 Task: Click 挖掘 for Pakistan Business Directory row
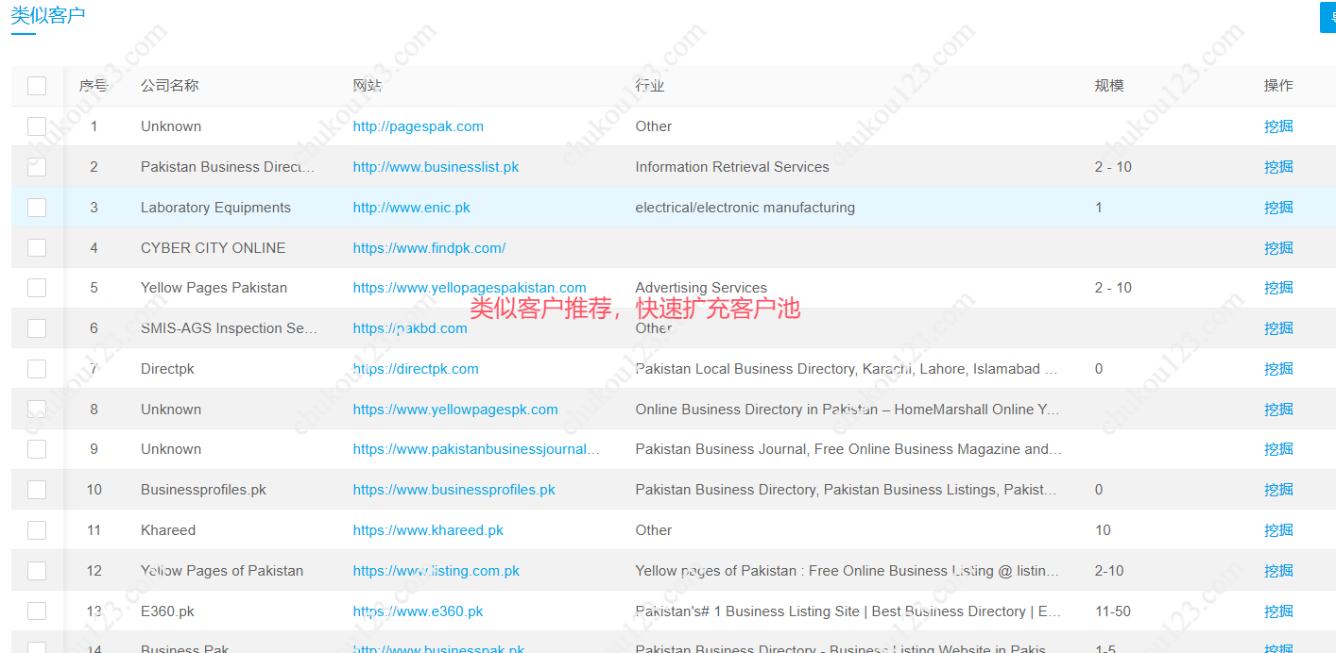point(1278,167)
